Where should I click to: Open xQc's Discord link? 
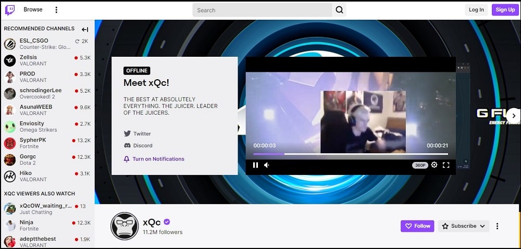click(138, 145)
